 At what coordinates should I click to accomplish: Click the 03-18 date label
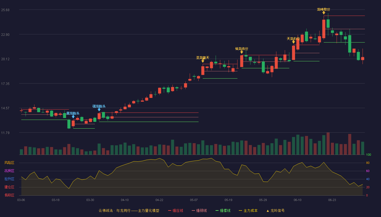pos(56,200)
